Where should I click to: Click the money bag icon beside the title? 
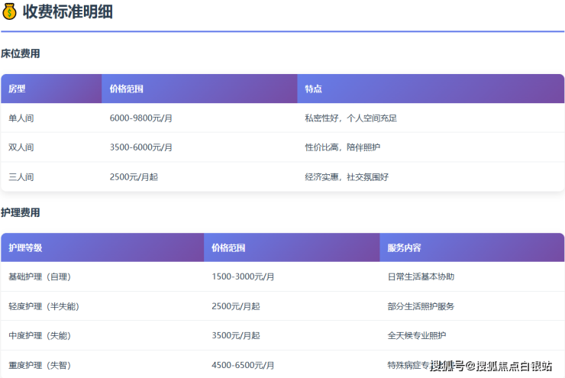tap(10, 12)
